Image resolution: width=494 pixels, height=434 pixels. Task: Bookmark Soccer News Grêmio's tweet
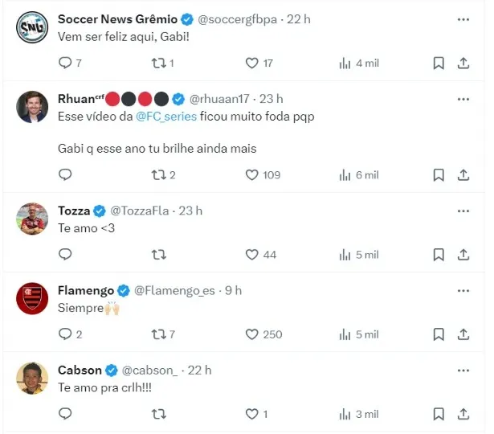(439, 63)
